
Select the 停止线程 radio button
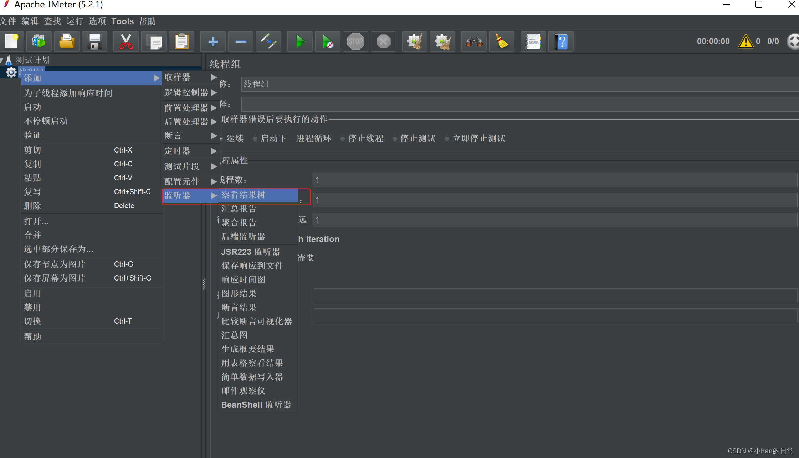343,139
